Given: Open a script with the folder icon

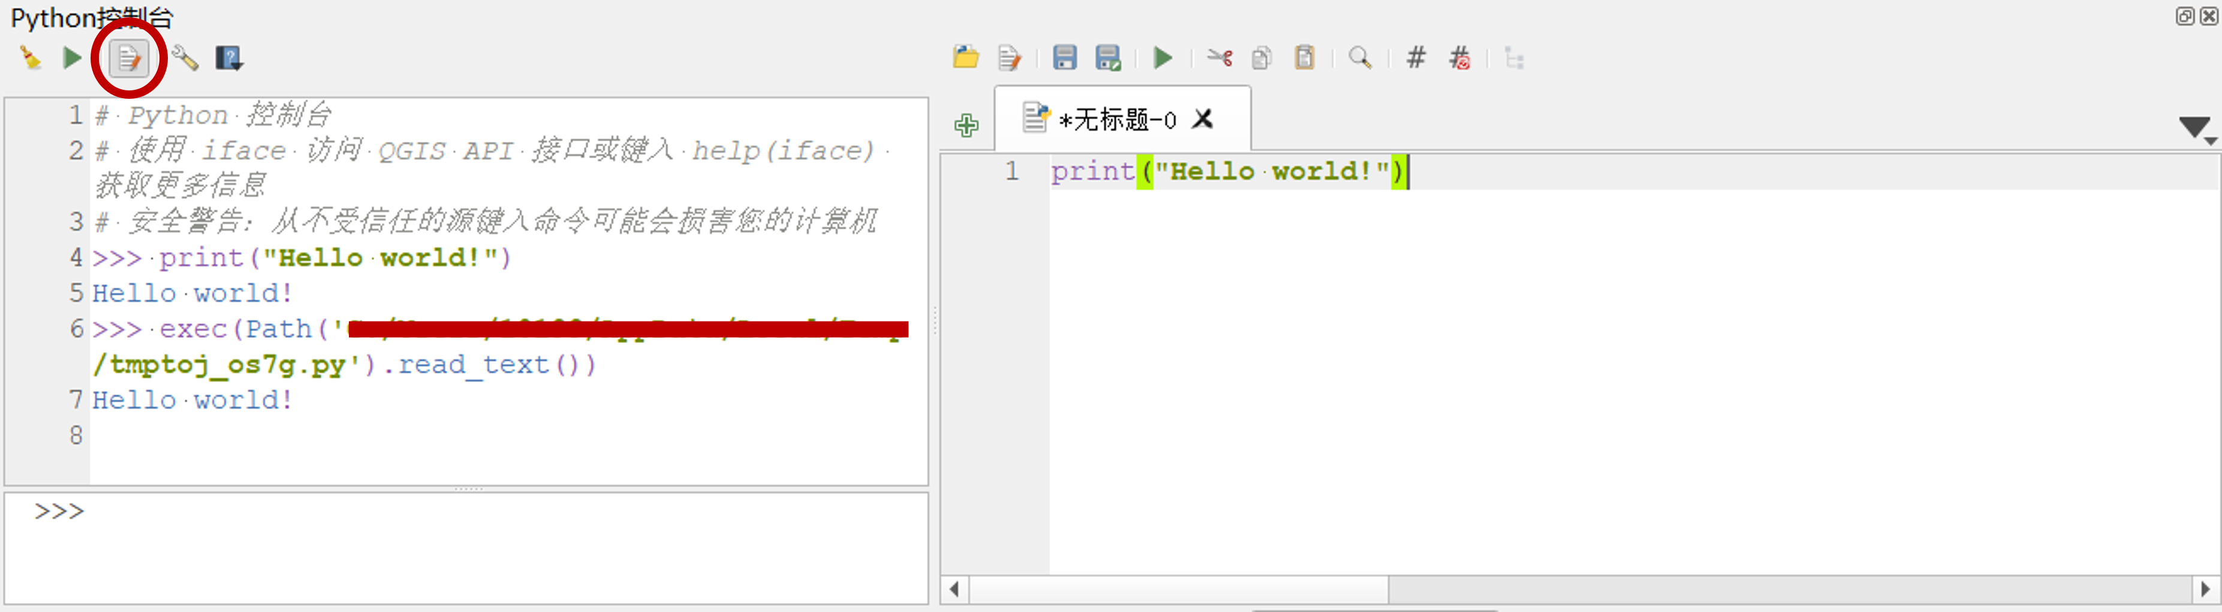Looking at the screenshot, I should (x=966, y=57).
